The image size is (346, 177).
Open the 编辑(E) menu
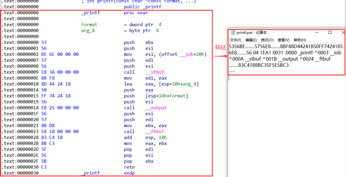click(251, 40)
